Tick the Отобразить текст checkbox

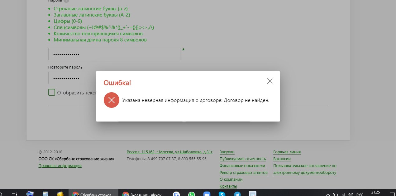[52, 92]
